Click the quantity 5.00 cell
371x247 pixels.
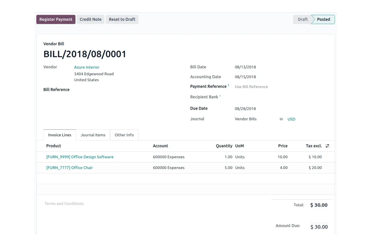point(229,168)
